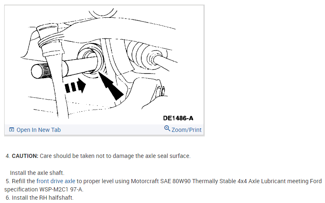
Task: Click the 'Install the axle shaft.' line
Action: [x=37, y=173]
